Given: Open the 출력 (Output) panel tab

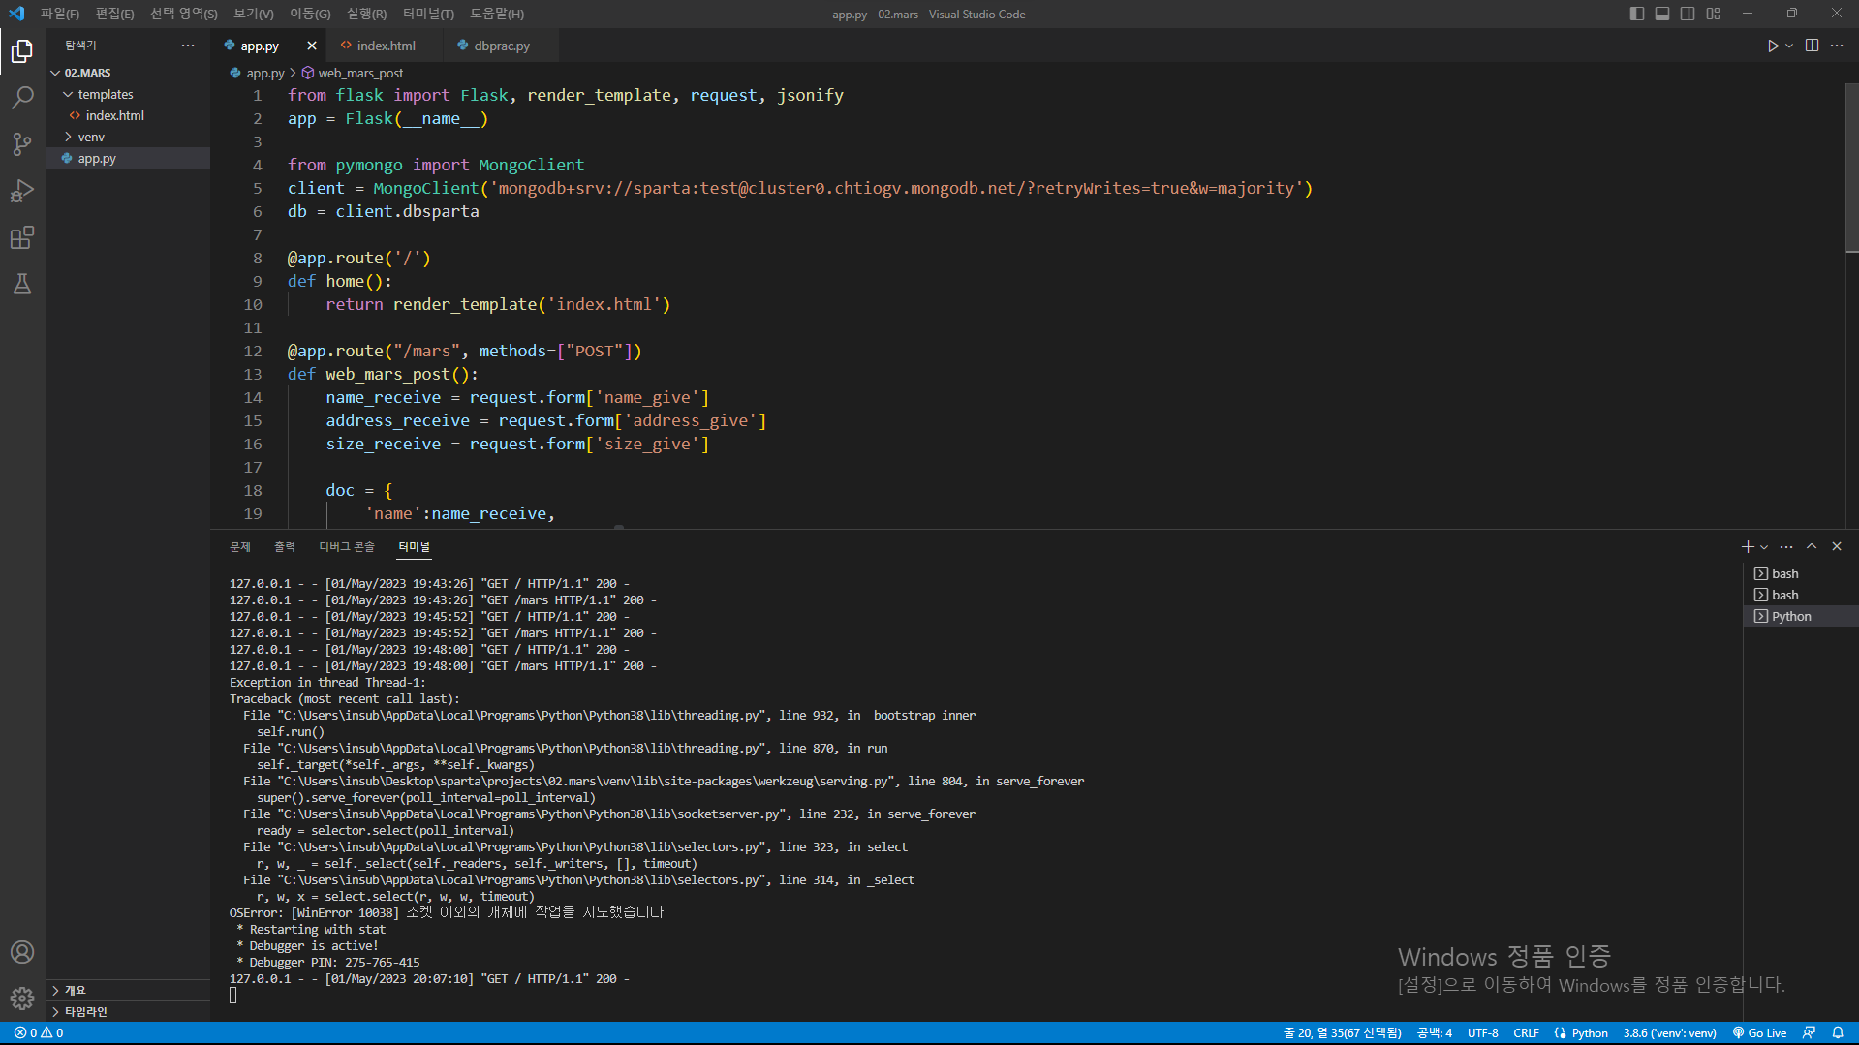Looking at the screenshot, I should [x=285, y=547].
